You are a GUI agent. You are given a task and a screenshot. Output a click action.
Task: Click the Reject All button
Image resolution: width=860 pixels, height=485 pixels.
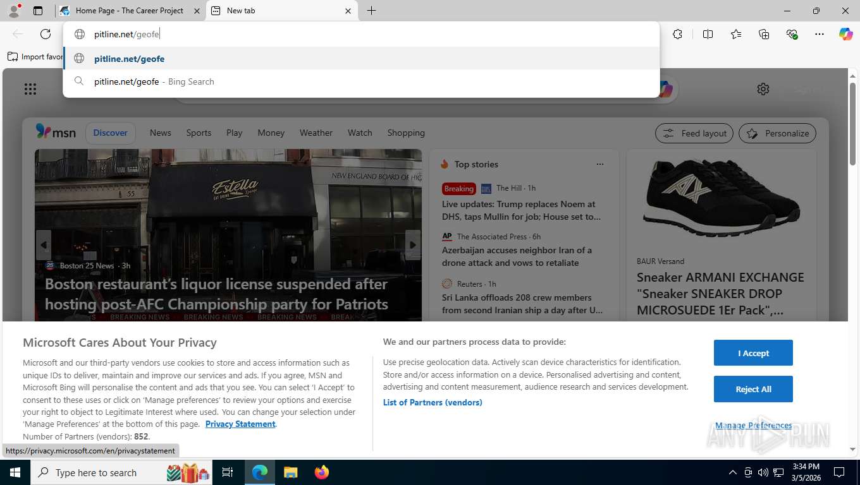[753, 389]
